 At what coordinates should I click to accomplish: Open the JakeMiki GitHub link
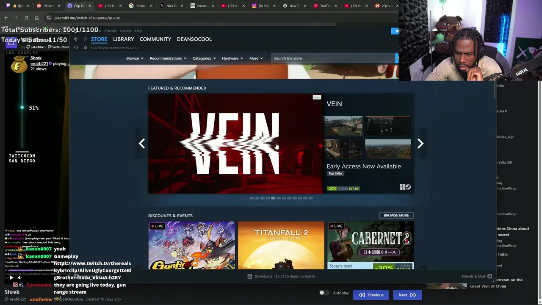(35, 47)
